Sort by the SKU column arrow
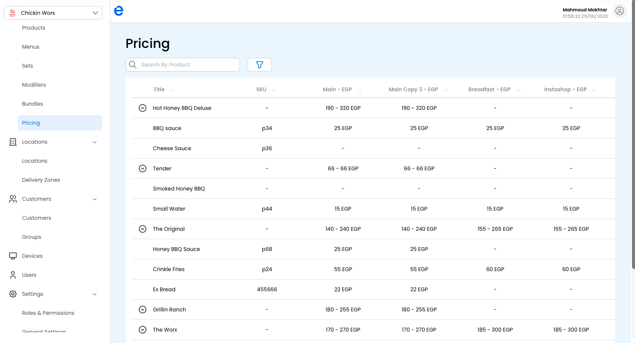The width and height of the screenshot is (635, 343). 274,90
